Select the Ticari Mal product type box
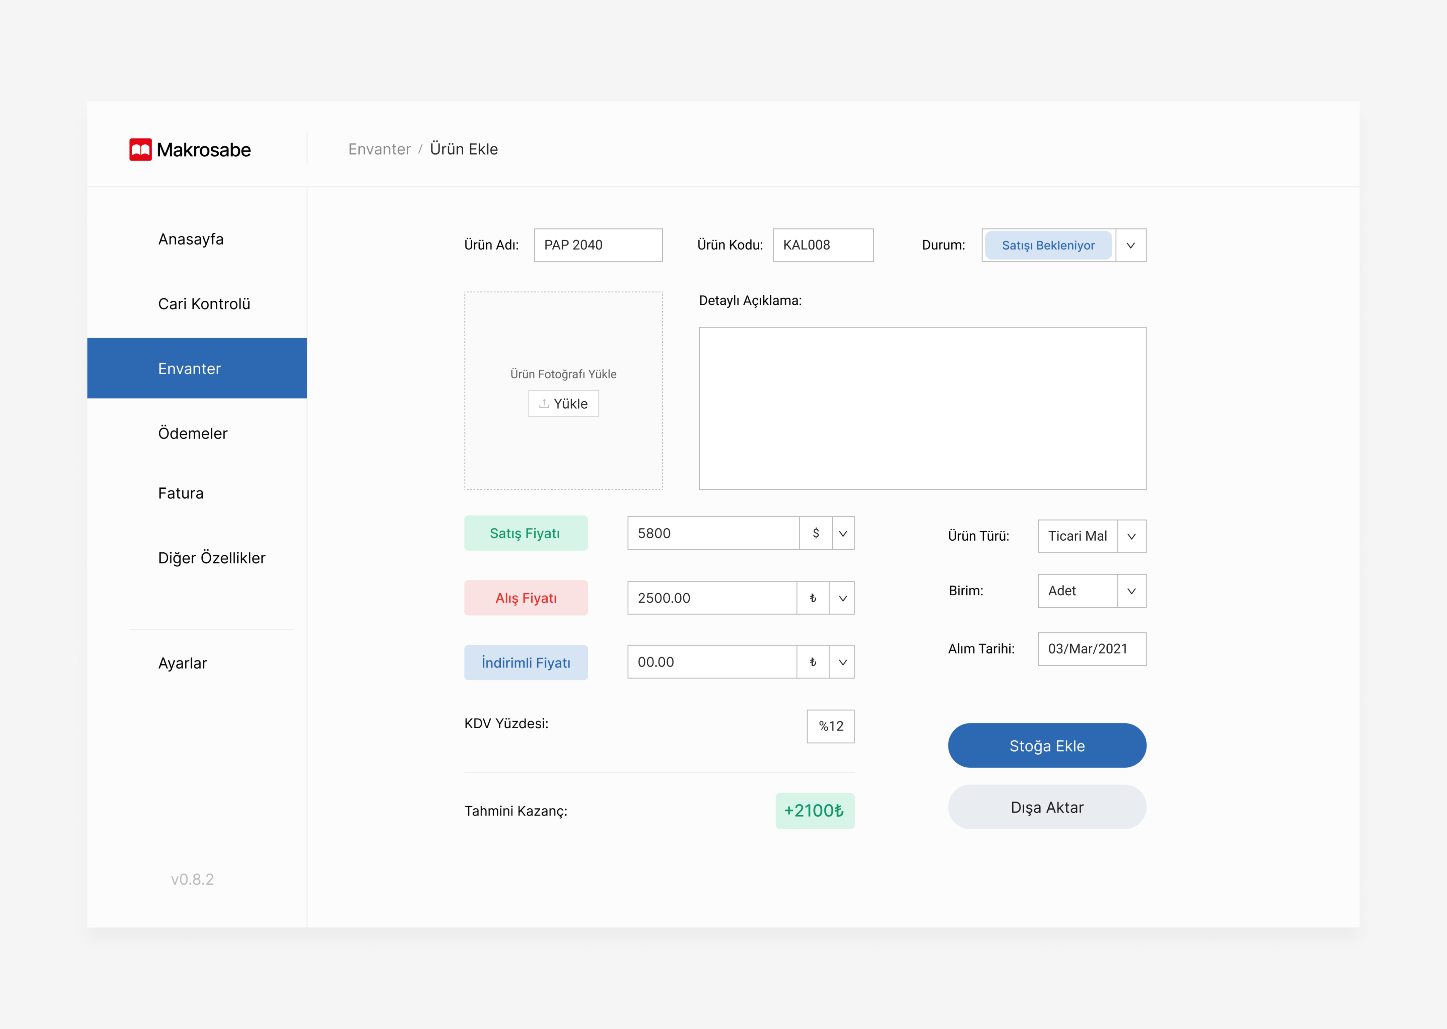The height and width of the screenshot is (1029, 1447). click(x=1078, y=537)
